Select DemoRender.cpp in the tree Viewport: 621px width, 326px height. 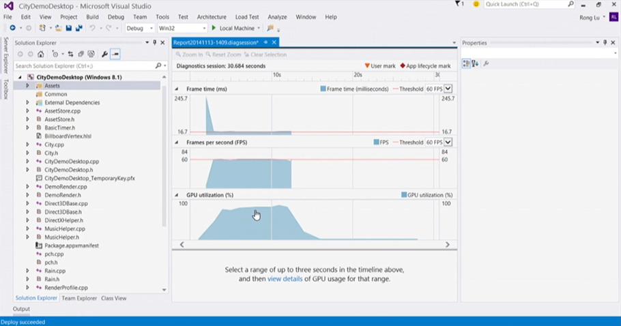[66, 187]
